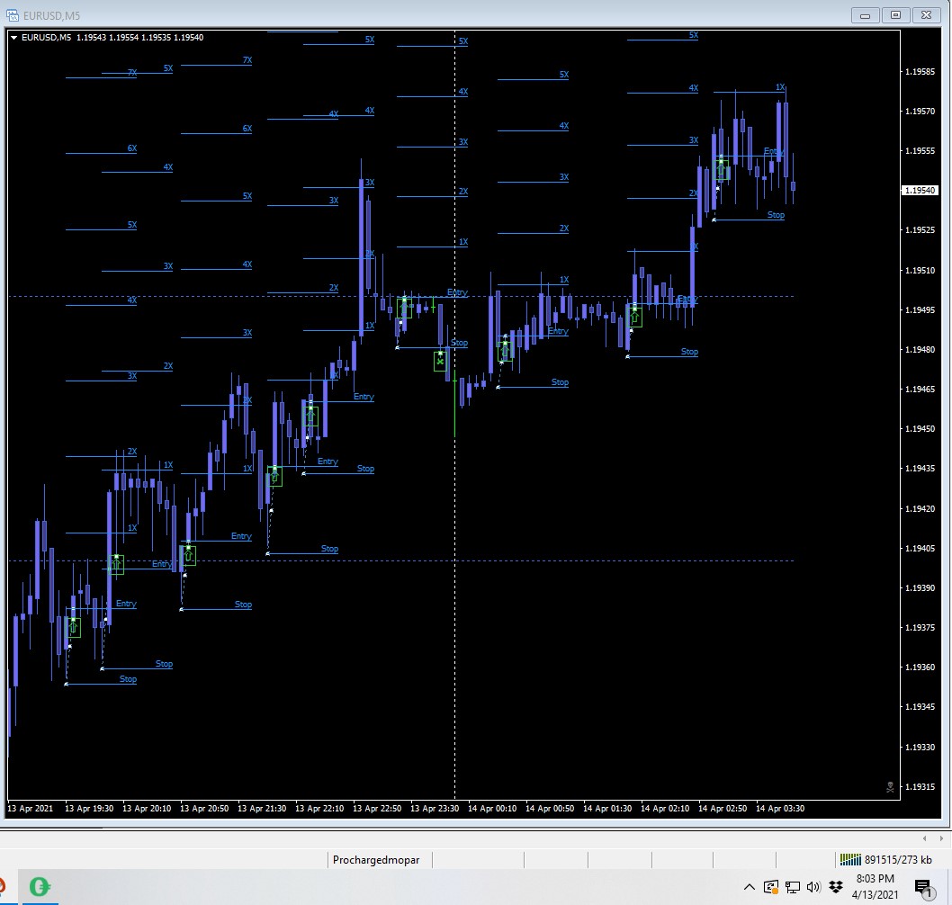Screen dimensions: 952x905
Task: Open the volume speaker icon
Action: click(x=813, y=887)
